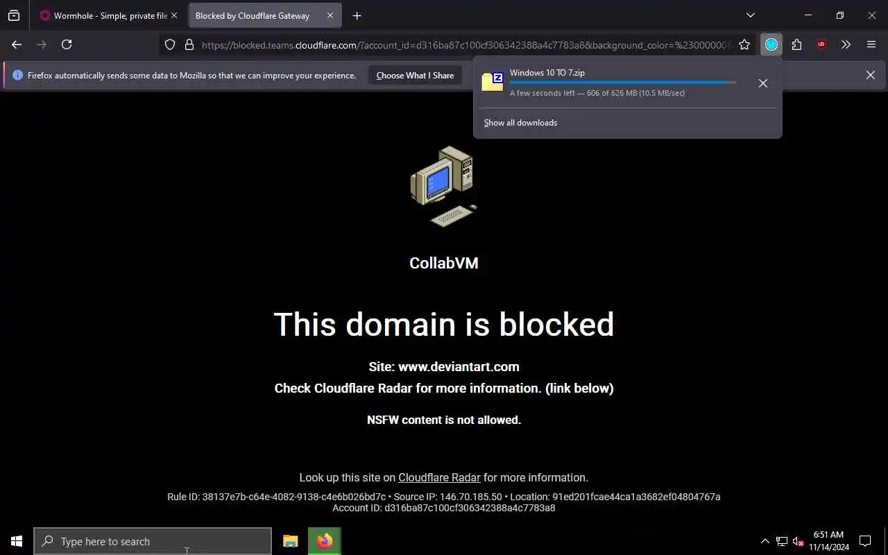Bookmark this page with star icon

[x=744, y=44]
